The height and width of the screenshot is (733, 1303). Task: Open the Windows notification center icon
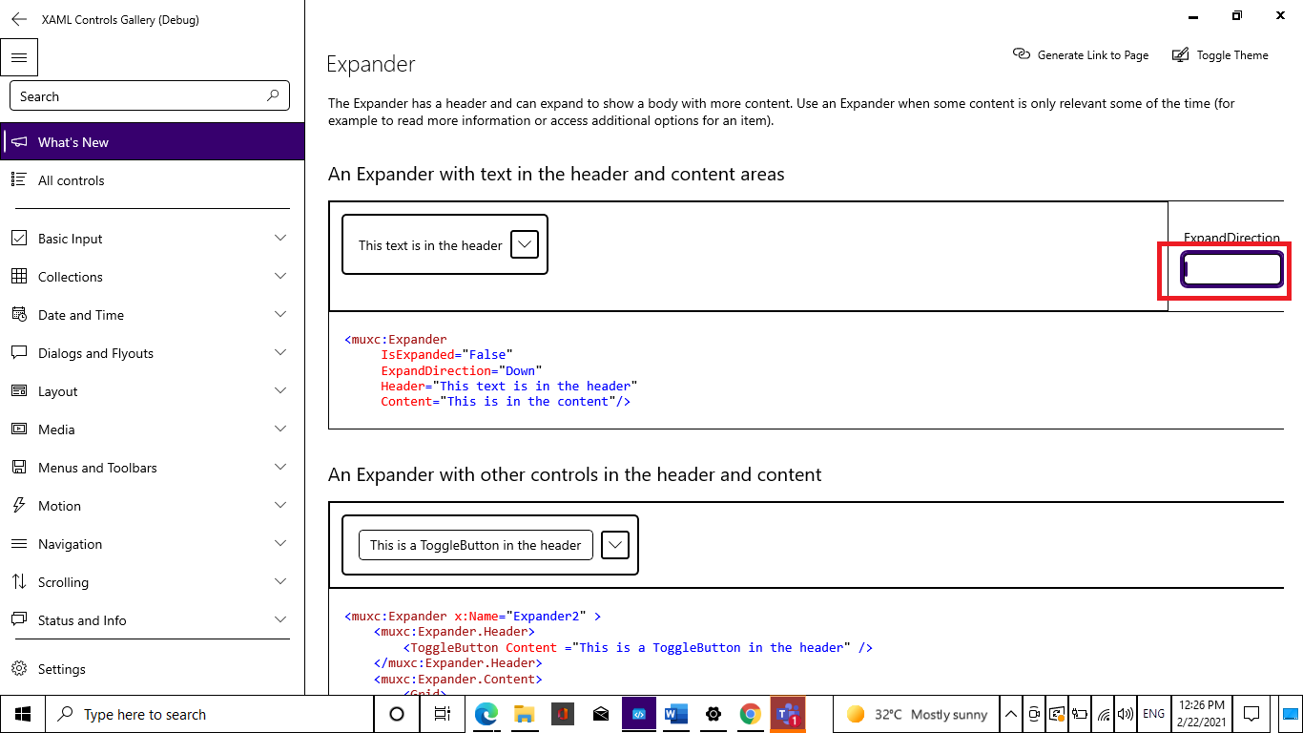[x=1251, y=714]
